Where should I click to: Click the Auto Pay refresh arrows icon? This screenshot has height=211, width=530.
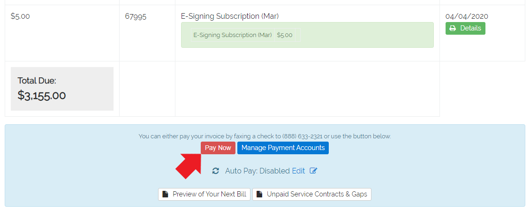click(x=216, y=171)
